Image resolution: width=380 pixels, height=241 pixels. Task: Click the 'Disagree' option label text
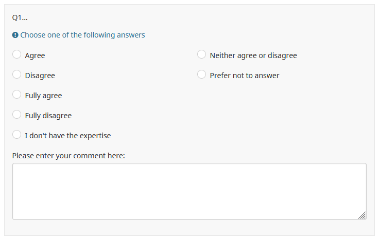40,76
